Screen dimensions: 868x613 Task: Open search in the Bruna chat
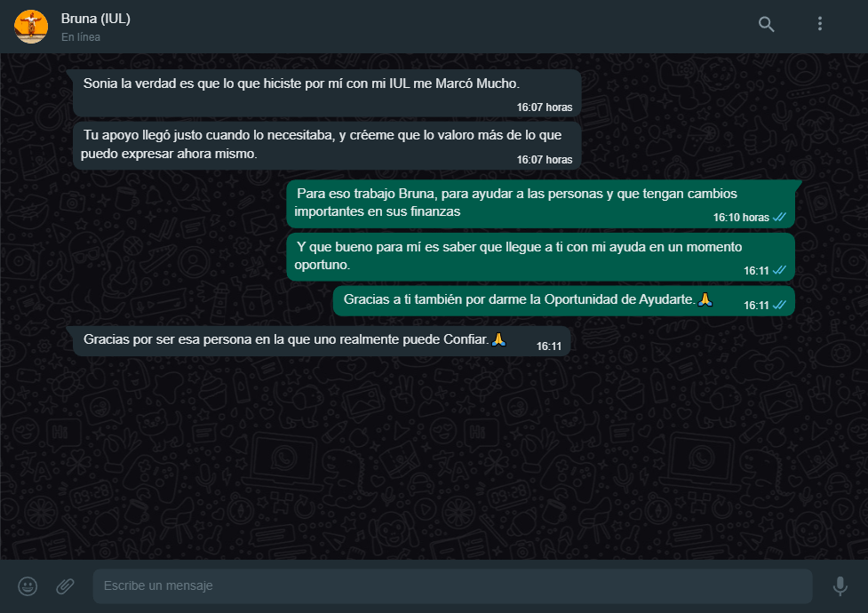(x=766, y=24)
